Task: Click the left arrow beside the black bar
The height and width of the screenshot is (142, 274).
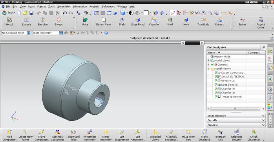Action: (183, 43)
